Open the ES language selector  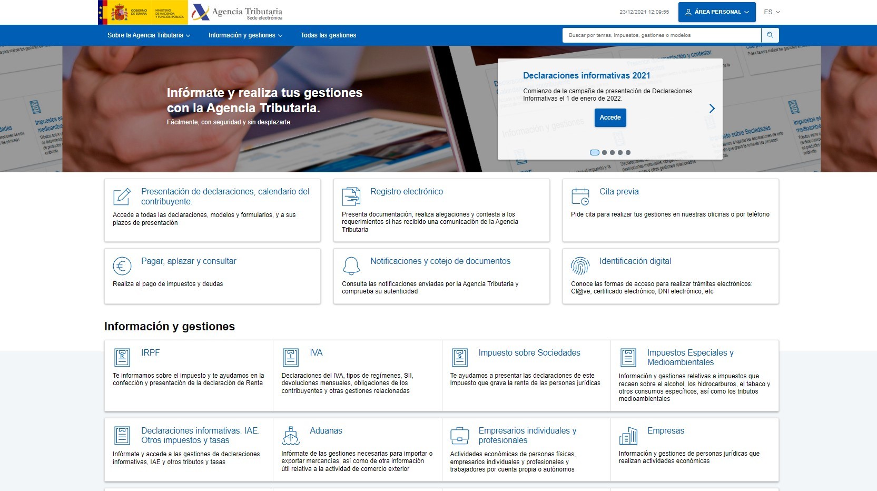[772, 12]
